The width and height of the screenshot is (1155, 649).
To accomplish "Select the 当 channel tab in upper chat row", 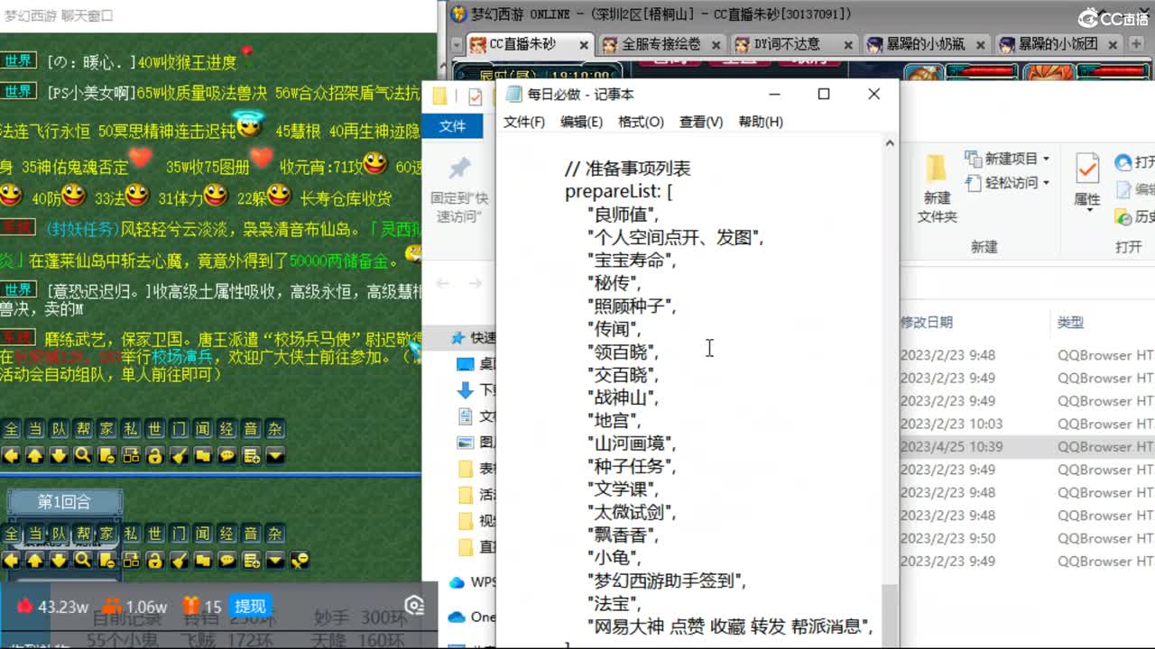I will click(x=34, y=430).
